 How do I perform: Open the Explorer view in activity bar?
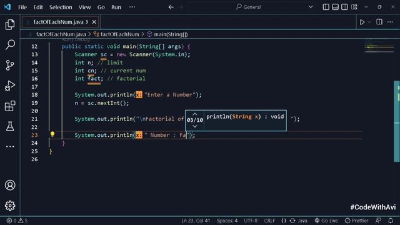(x=10, y=24)
